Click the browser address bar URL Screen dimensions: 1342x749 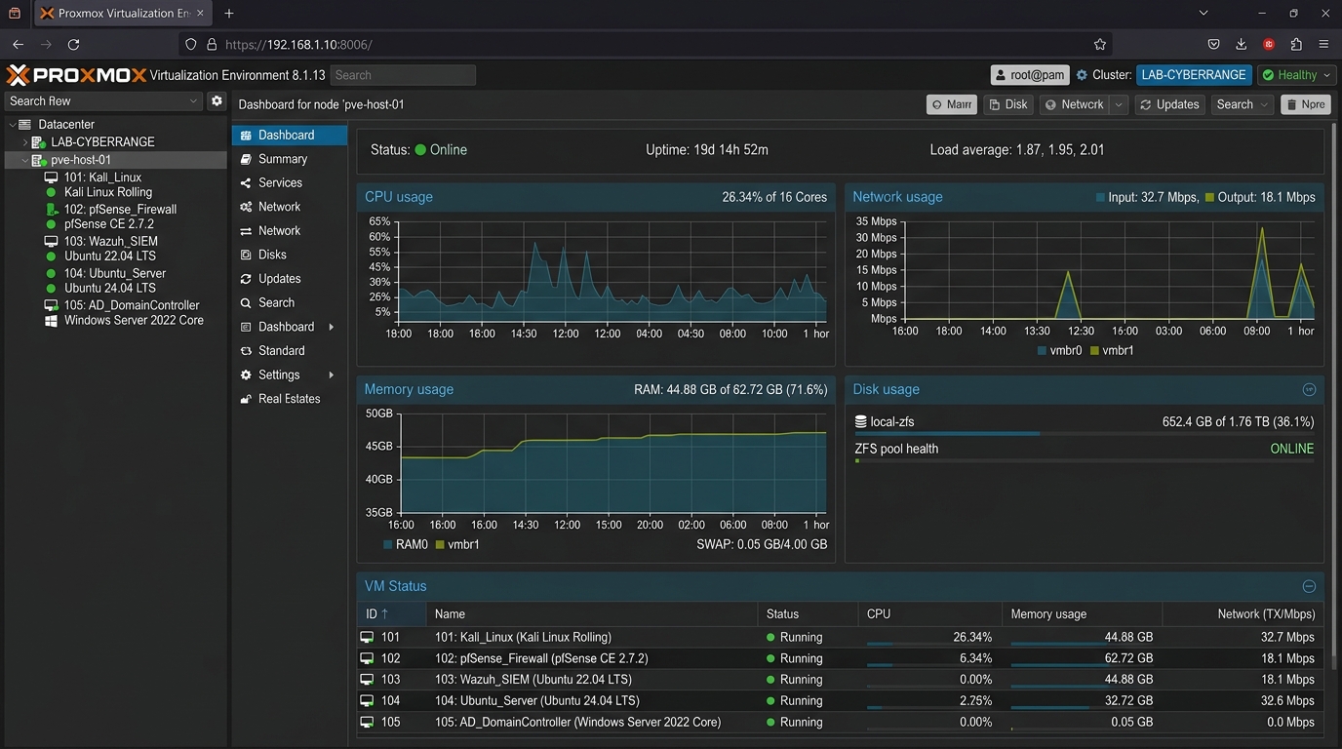(298, 44)
